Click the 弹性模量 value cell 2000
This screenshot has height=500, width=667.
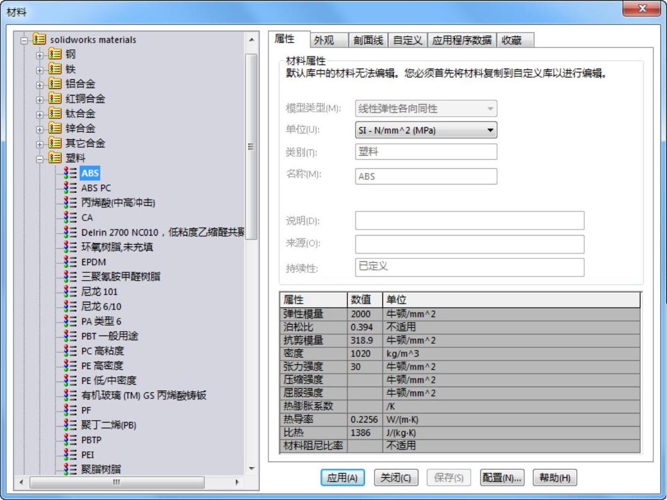tap(365, 314)
